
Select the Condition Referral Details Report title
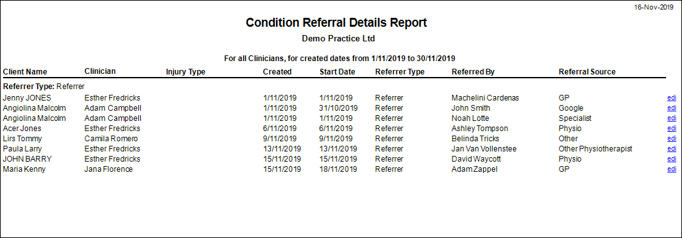point(337,22)
